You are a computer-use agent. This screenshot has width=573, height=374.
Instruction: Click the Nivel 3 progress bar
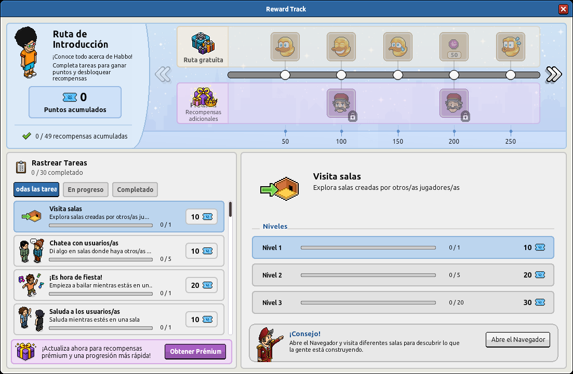368,302
